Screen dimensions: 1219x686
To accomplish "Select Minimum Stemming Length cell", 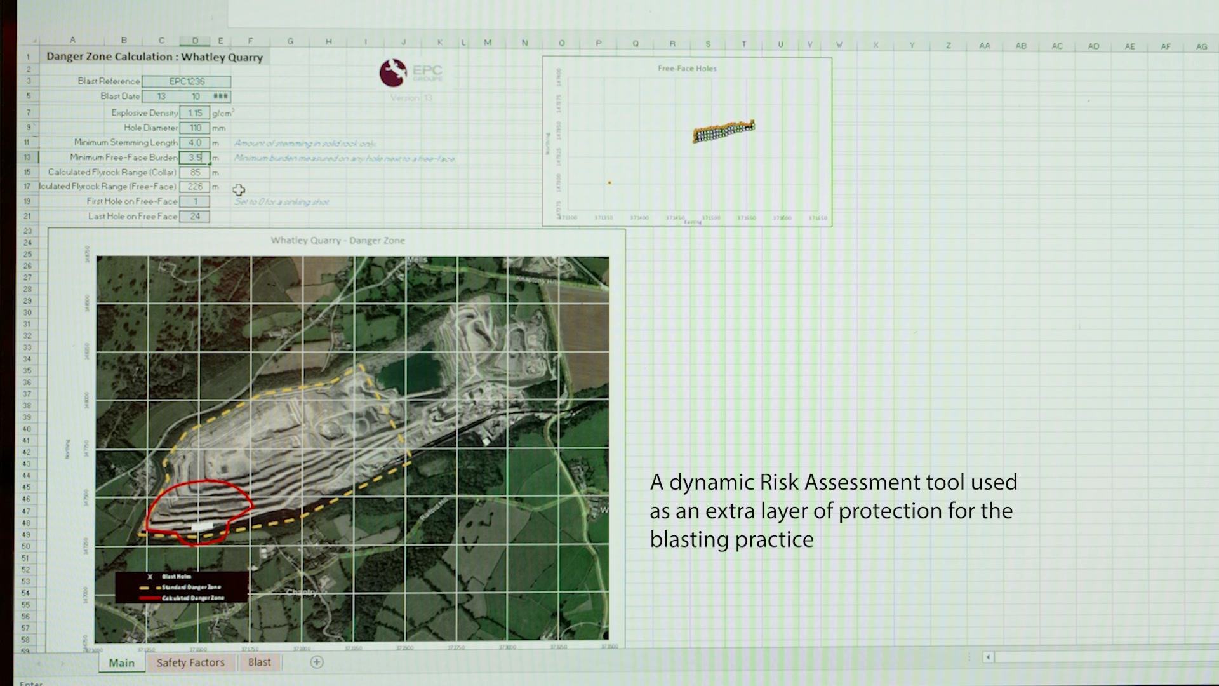I will coord(194,143).
